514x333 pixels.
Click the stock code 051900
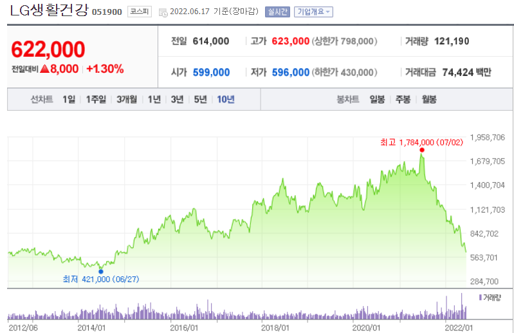(107, 12)
